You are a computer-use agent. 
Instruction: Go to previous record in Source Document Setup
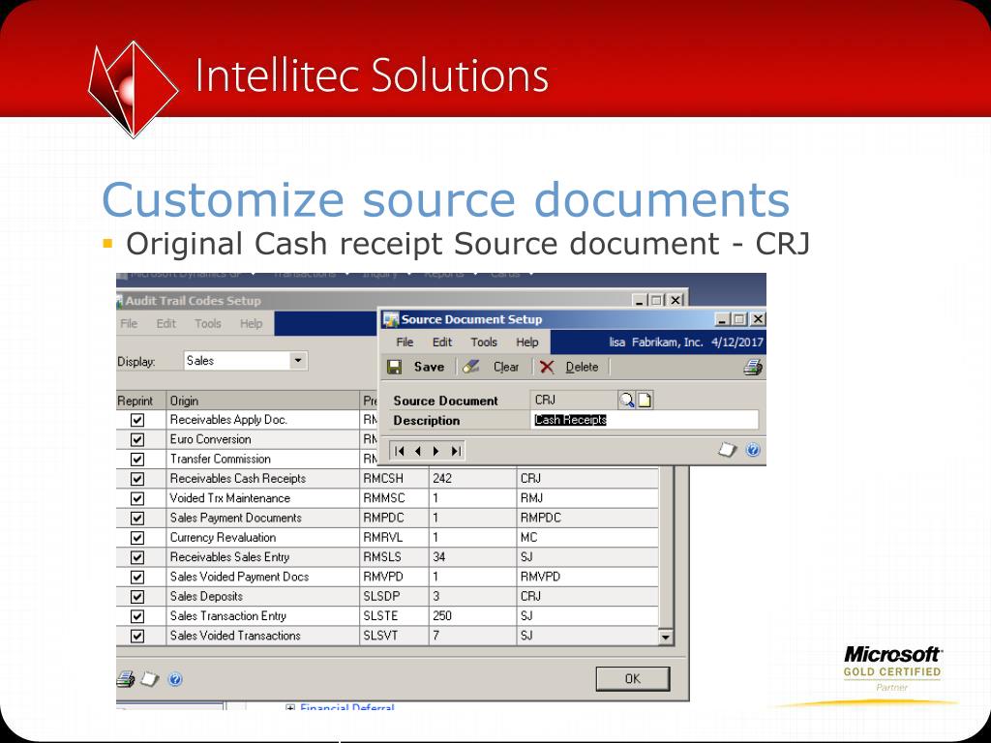418,451
